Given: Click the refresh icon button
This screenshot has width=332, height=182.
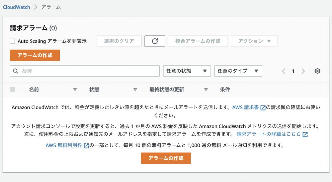Looking at the screenshot, I should tap(155, 41).
